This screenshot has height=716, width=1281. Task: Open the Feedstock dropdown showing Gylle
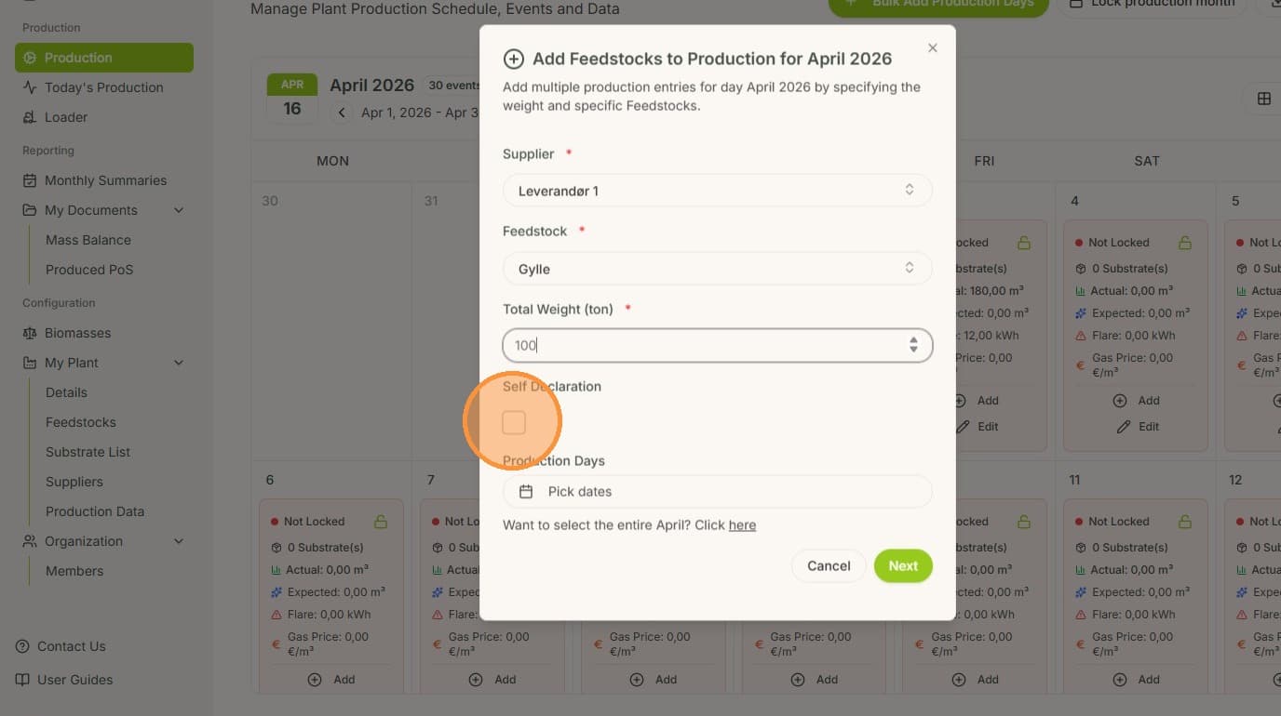click(717, 269)
